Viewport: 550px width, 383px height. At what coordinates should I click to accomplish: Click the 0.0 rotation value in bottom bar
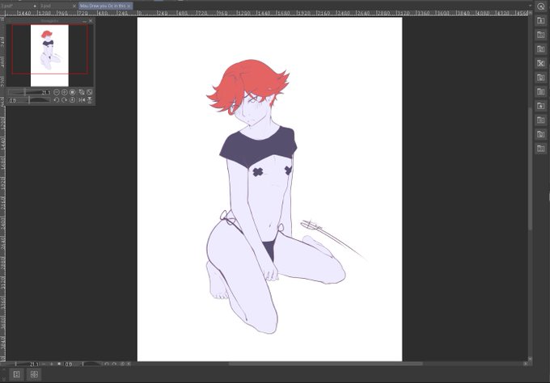[69, 364]
